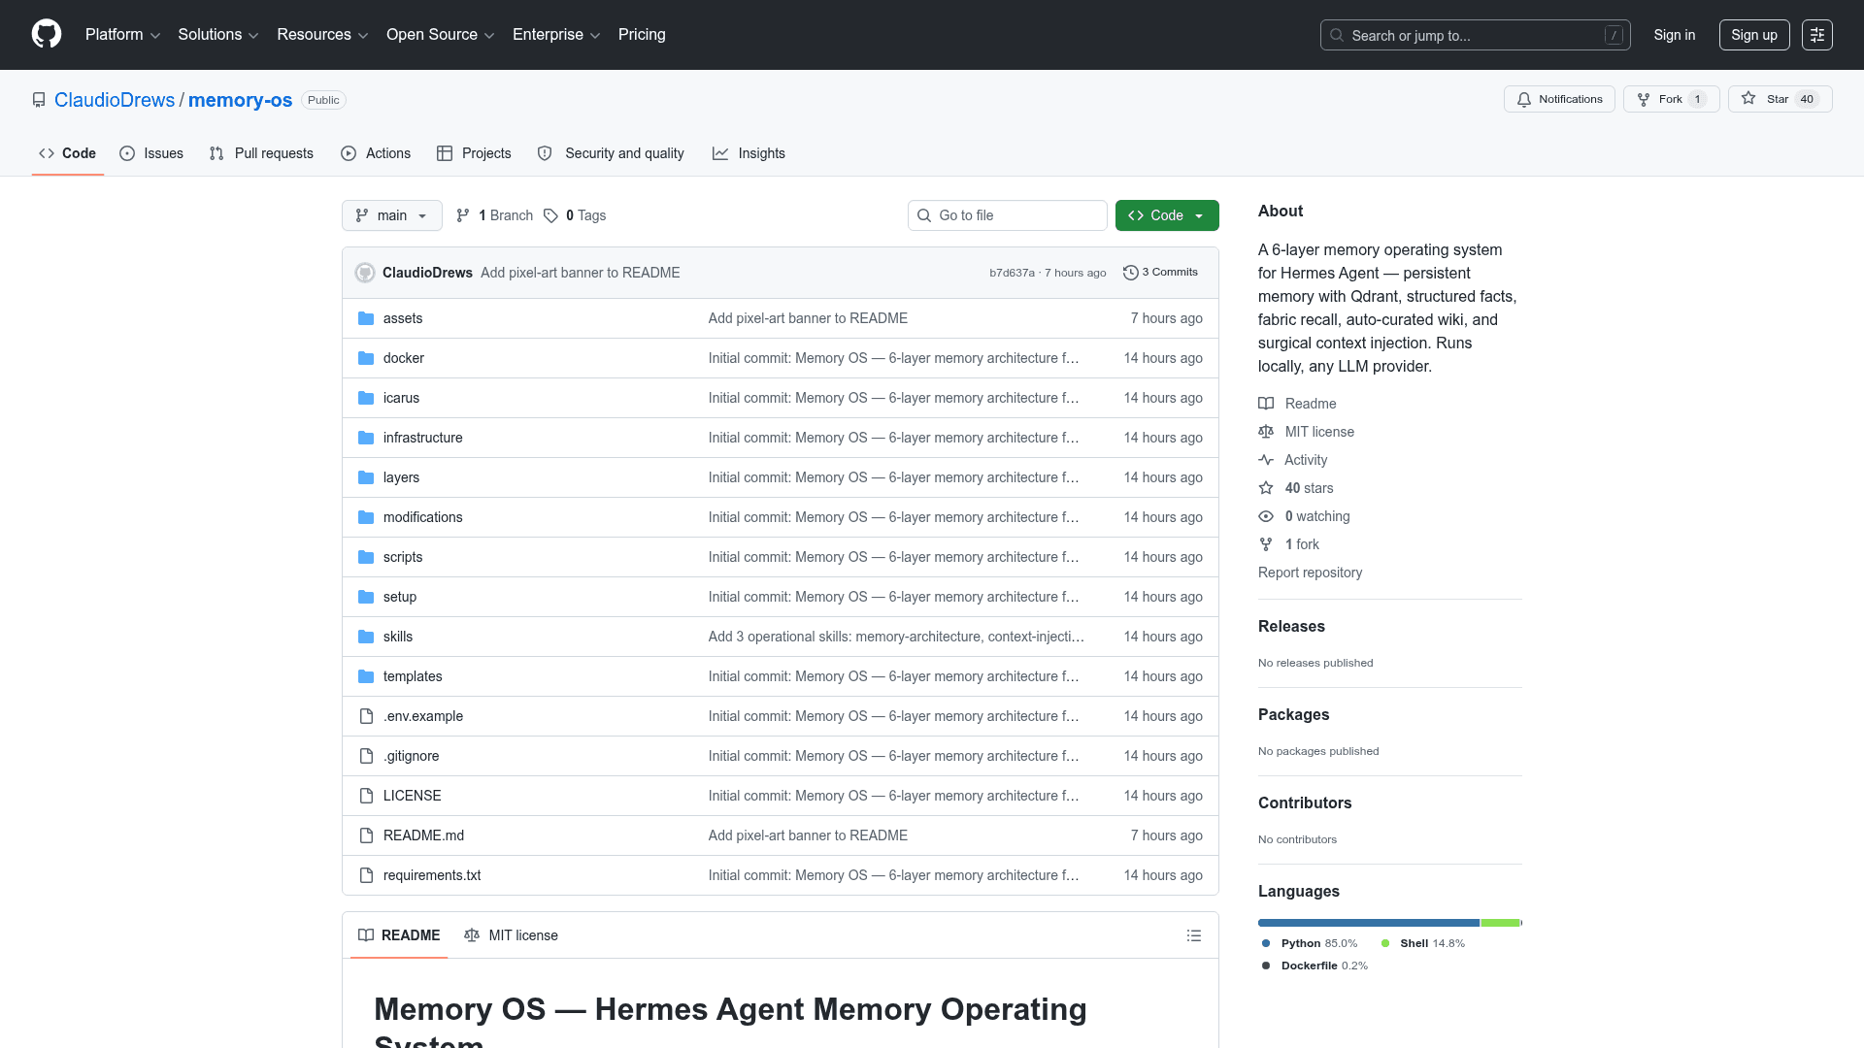The height and width of the screenshot is (1048, 1864).
Task: Expand the main branch dropdown
Action: point(392,215)
